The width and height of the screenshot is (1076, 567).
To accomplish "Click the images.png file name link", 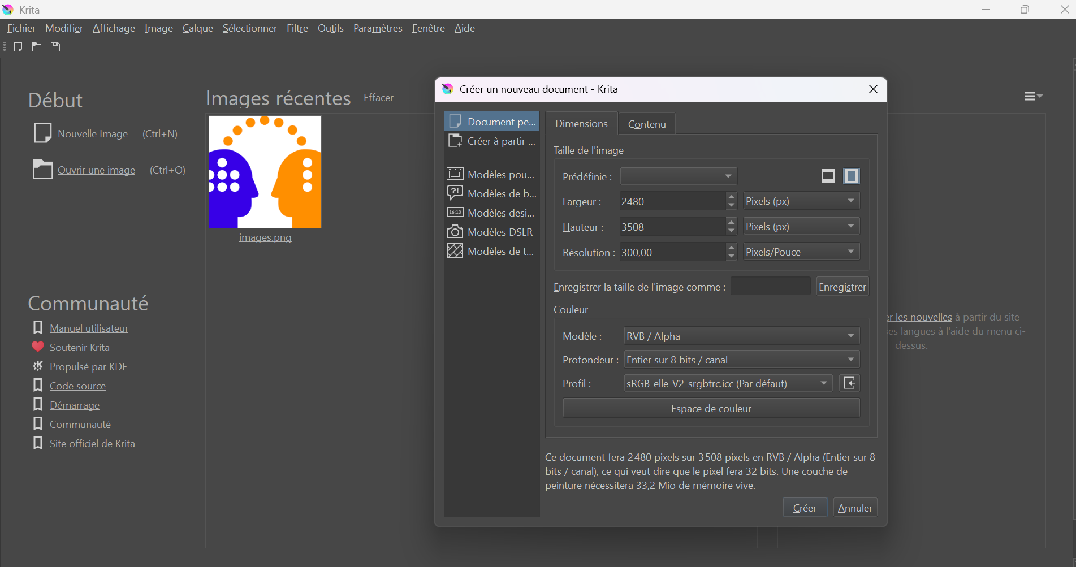I will pyautogui.click(x=265, y=237).
